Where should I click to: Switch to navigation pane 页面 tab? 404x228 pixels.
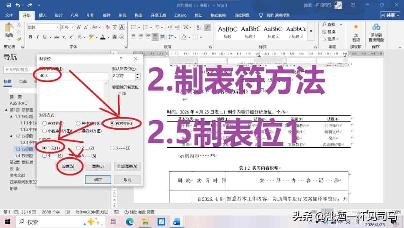click(23, 82)
